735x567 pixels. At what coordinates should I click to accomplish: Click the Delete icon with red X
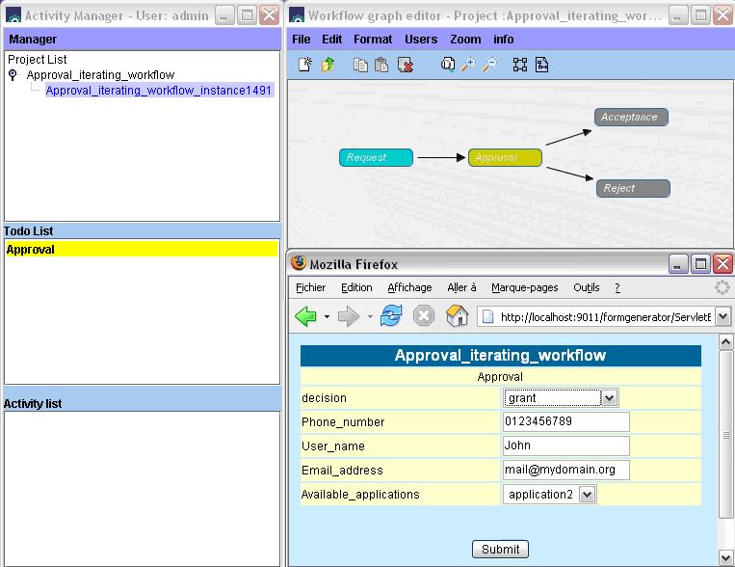point(406,65)
